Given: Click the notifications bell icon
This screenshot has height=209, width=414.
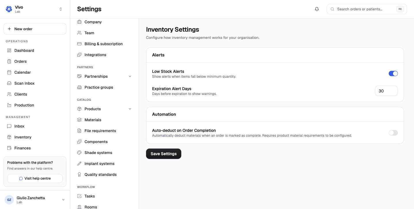Looking at the screenshot, I should 317,9.
